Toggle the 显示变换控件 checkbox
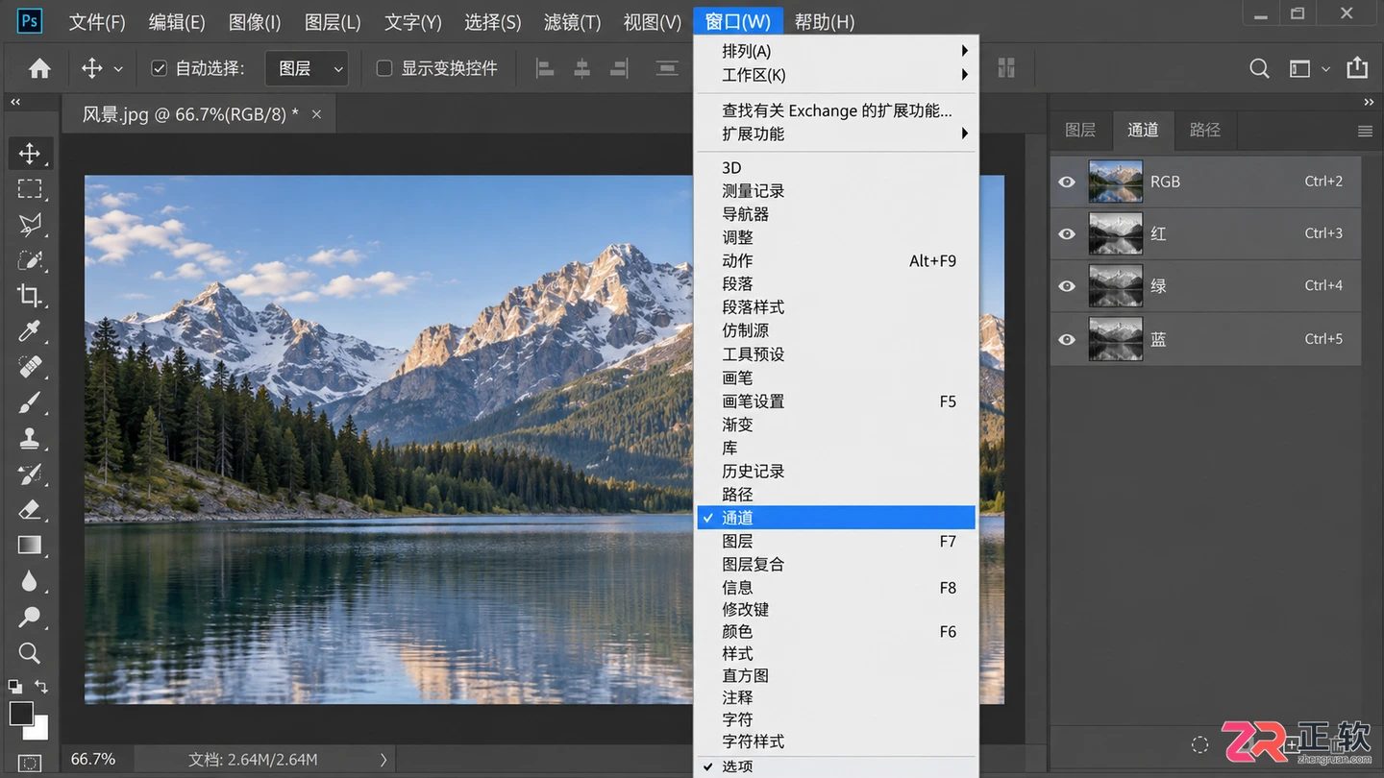The width and height of the screenshot is (1384, 778). (x=384, y=68)
